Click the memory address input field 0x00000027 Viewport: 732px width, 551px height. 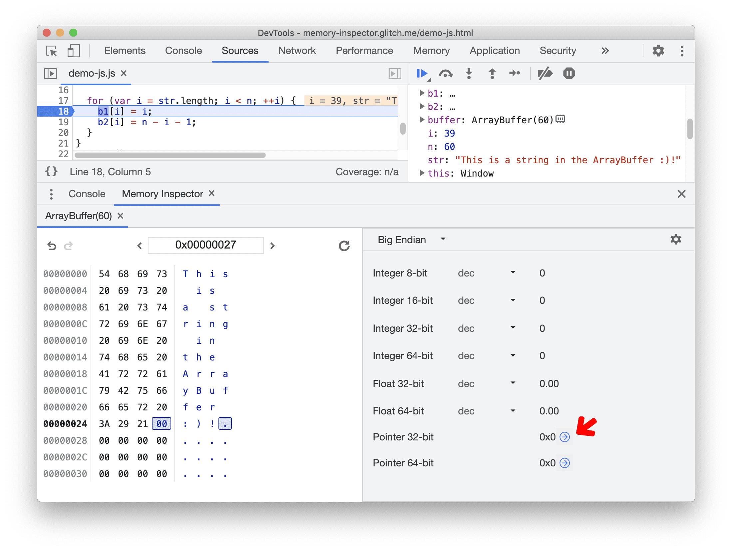click(205, 244)
